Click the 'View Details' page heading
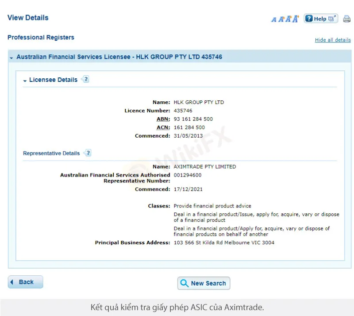This screenshot has height=316, width=354. tap(28, 18)
